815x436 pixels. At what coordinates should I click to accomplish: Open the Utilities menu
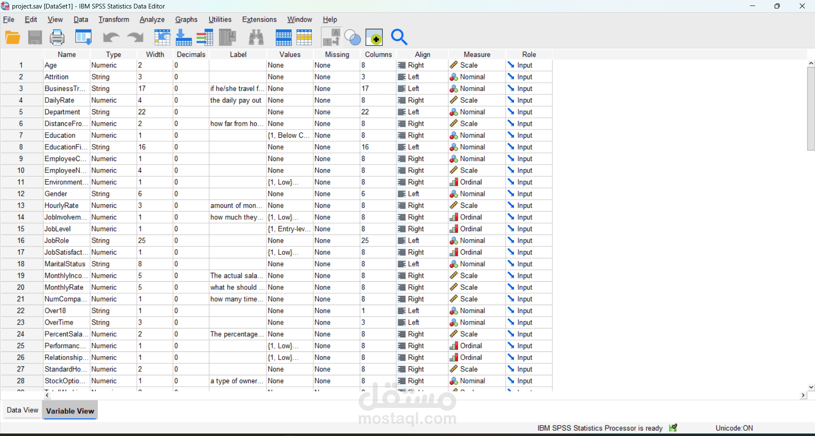tap(220, 20)
